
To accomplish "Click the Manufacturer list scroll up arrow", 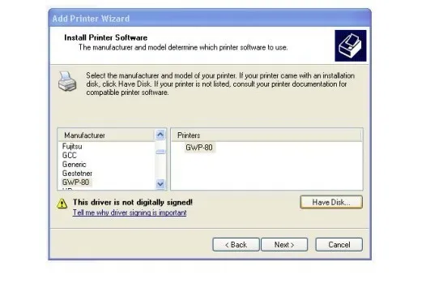I will click(160, 135).
